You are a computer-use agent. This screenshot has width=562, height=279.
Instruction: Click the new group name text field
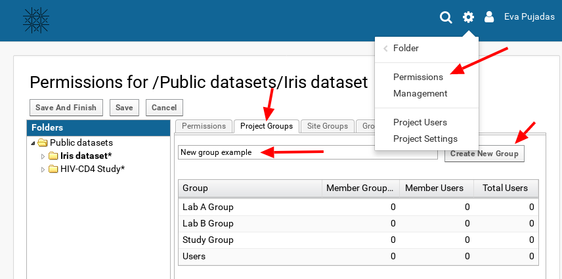point(307,152)
